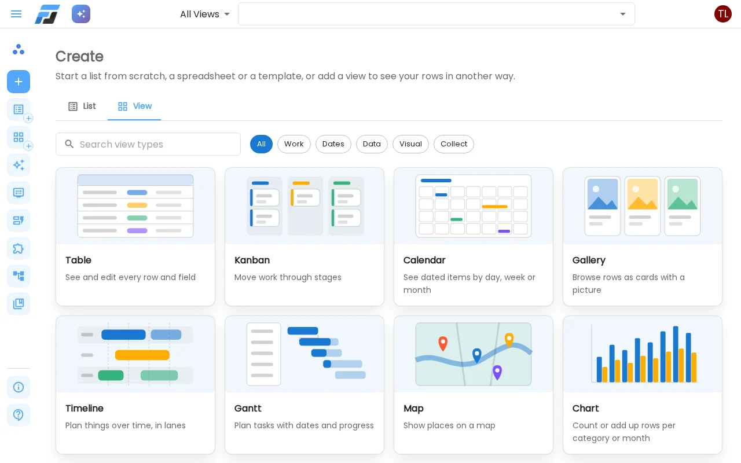Image resolution: width=741 pixels, height=463 pixels.
Task: Click the sparkles icon in the sidebar
Action: point(19,165)
